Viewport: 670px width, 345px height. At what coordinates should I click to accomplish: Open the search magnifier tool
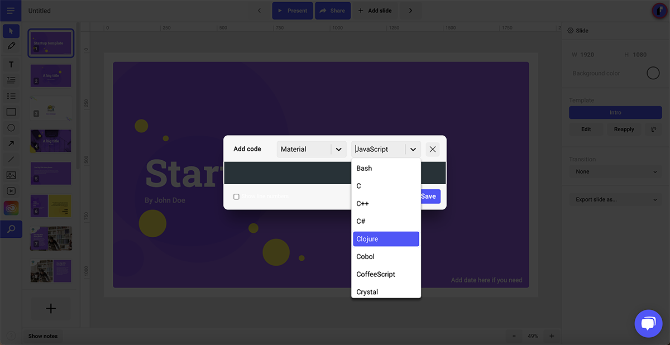(x=11, y=229)
